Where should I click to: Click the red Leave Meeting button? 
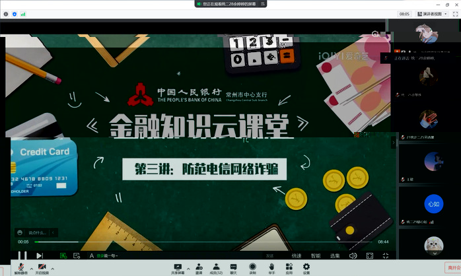tap(453, 267)
